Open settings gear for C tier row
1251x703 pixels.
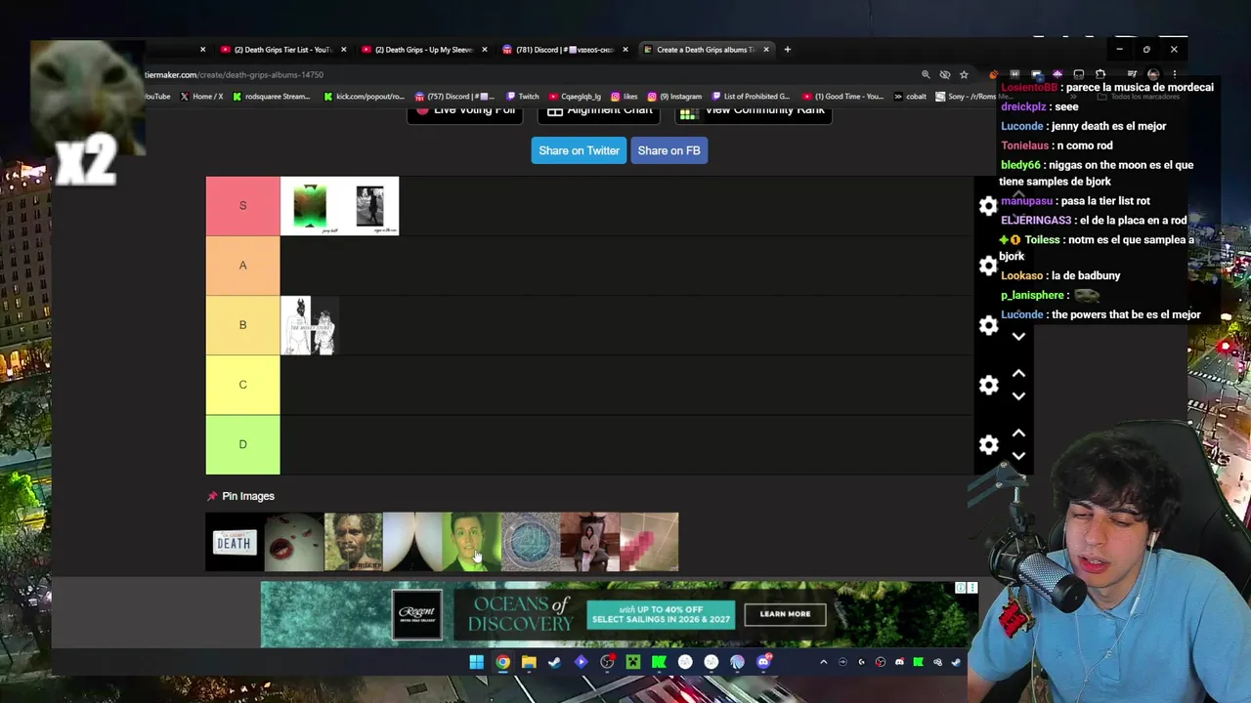coord(988,385)
